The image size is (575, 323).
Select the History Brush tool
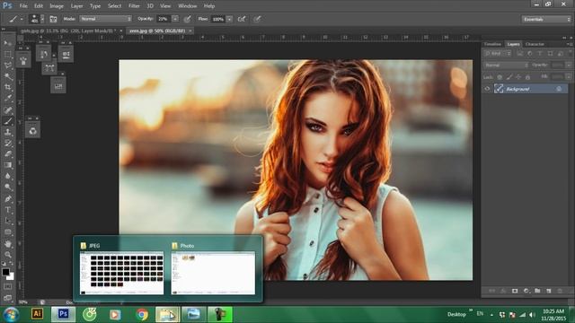click(8, 143)
